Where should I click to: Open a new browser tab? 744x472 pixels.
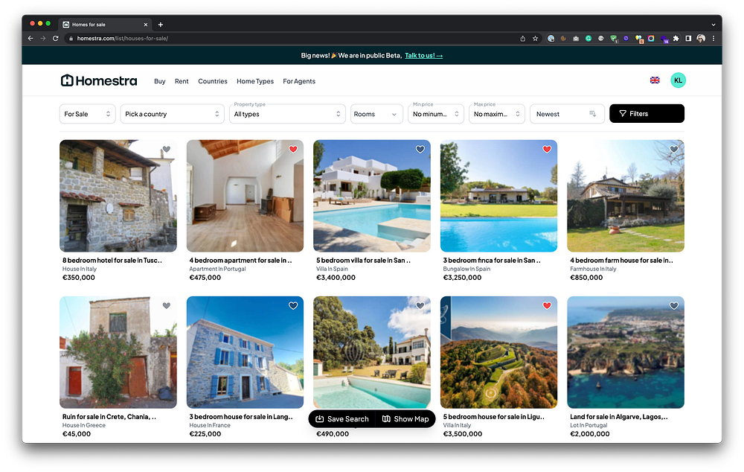click(x=161, y=25)
